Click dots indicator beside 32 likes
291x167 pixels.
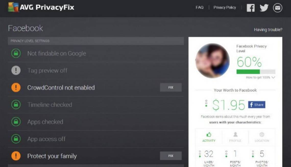[200, 154]
